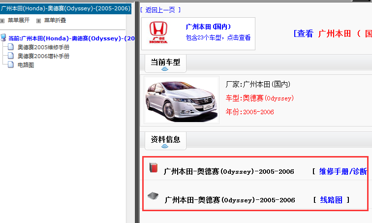Go back via 返回上一页 link
Image resolution: width=372 pixels, height=223 pixels.
[160, 10]
